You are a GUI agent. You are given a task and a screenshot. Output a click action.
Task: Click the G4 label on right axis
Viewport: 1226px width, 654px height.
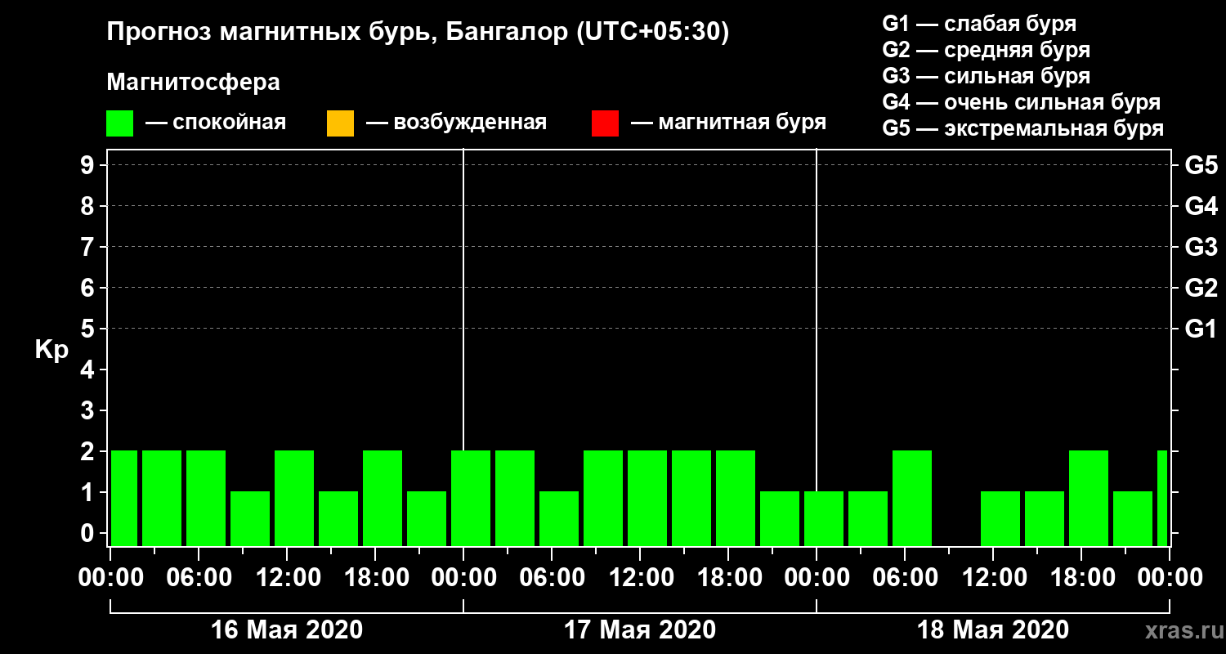point(1201,206)
